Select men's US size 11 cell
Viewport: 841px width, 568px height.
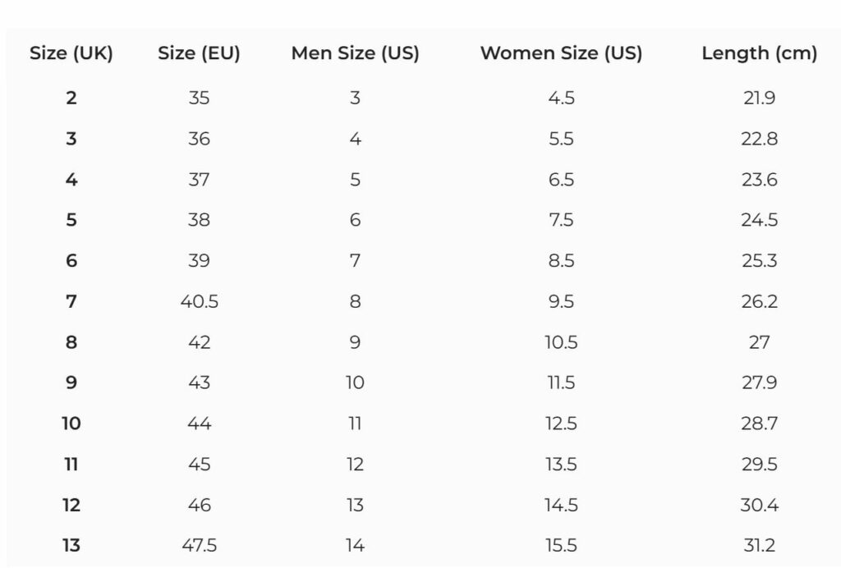click(355, 424)
